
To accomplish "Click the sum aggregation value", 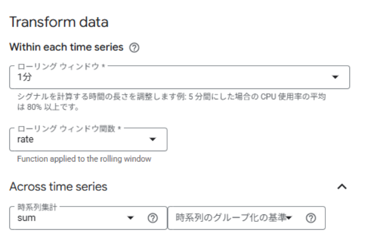I will [x=26, y=218].
